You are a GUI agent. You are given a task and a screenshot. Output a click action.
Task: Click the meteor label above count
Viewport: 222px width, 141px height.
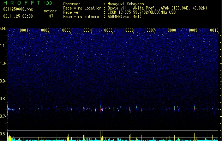pyautogui.click(x=50, y=11)
